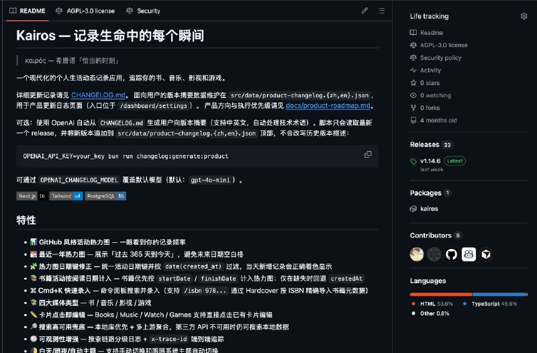537x353 pixels.
Task: Open the Contributors heading link
Action: click(x=430, y=235)
